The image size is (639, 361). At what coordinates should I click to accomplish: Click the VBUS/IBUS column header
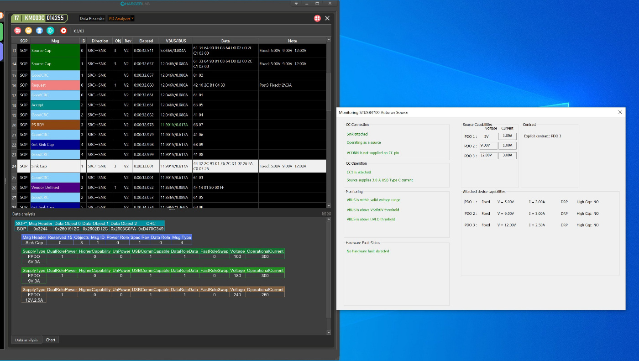pos(176,41)
